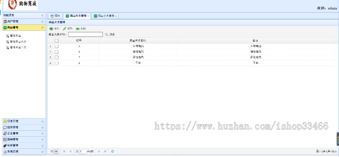339x157 pixels.
Task: Expand the 新闻管理 section chevron
Action: tap(42, 139)
